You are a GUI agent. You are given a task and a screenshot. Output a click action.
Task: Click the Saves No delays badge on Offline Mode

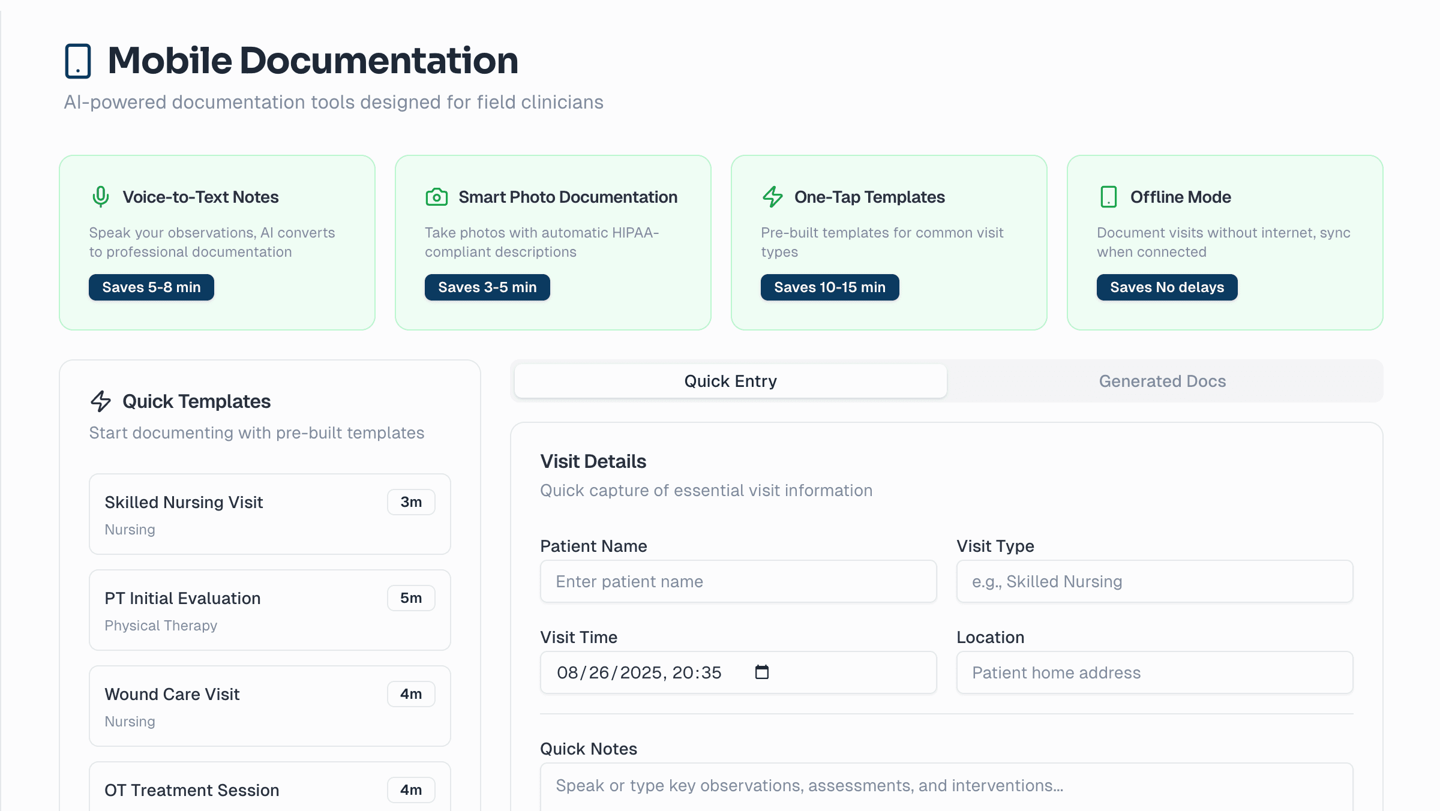(x=1166, y=287)
